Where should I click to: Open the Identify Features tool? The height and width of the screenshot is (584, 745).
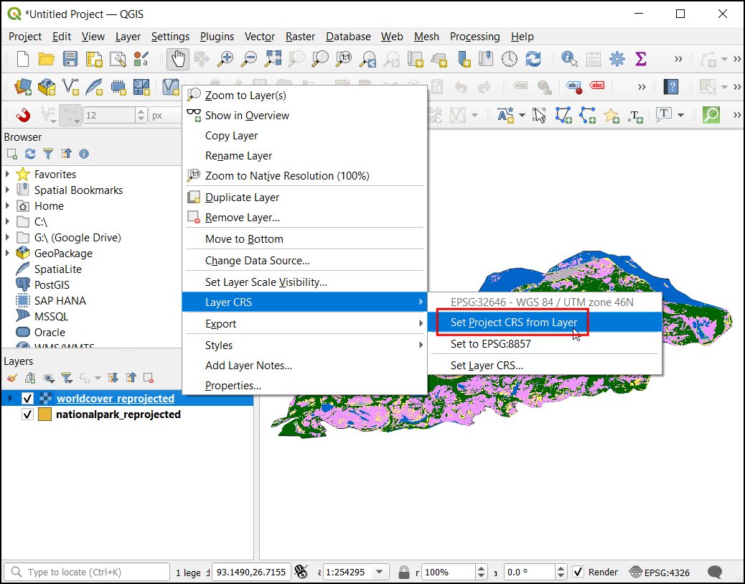point(570,59)
